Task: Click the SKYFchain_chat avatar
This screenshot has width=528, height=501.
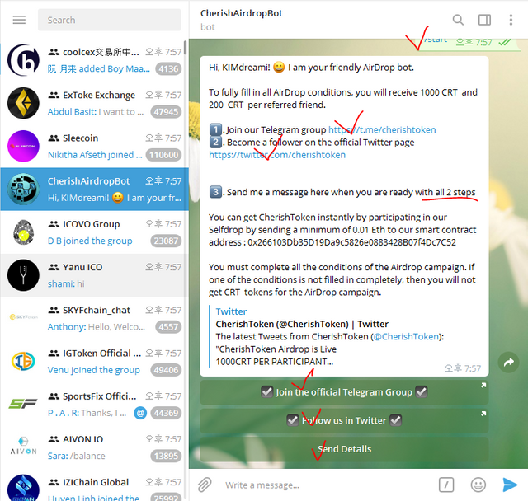Action: pyautogui.click(x=23, y=317)
